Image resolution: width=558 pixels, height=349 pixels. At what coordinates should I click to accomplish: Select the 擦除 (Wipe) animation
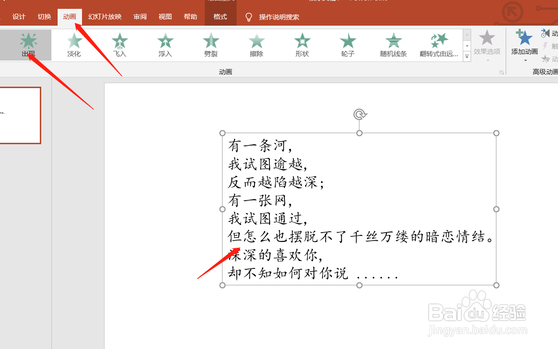pos(257,45)
